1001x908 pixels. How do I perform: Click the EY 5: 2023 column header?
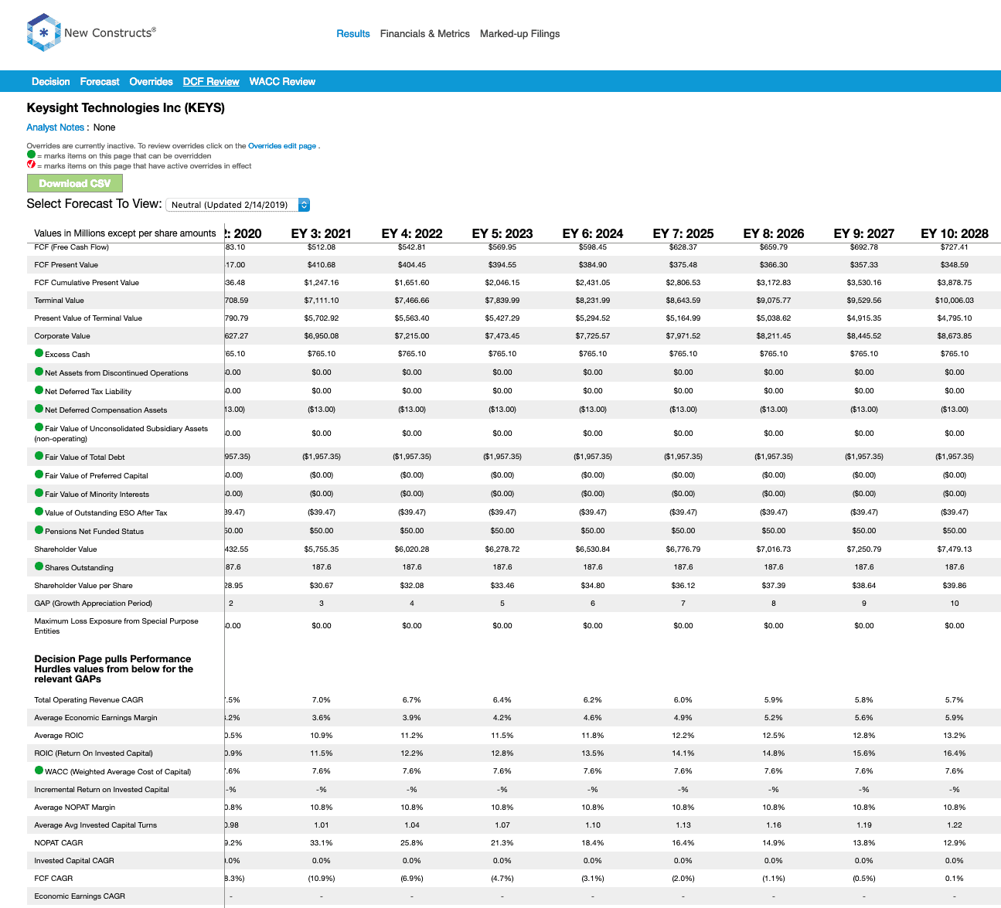[x=502, y=233]
